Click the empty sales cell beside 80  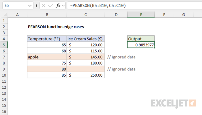[86, 69]
